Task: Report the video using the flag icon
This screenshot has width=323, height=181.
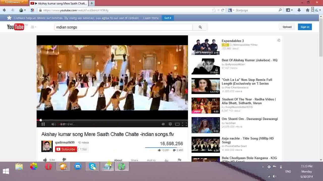Action: (179, 160)
